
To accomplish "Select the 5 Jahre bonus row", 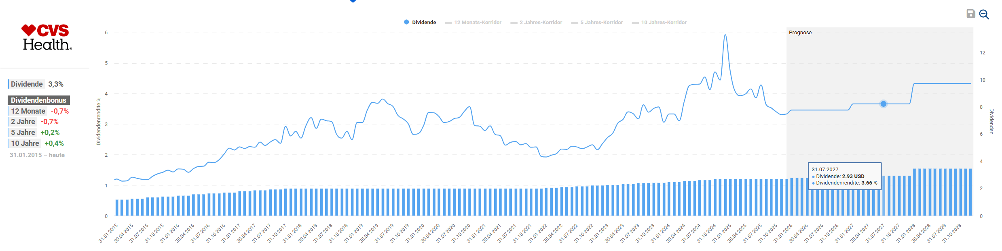I will (x=35, y=133).
